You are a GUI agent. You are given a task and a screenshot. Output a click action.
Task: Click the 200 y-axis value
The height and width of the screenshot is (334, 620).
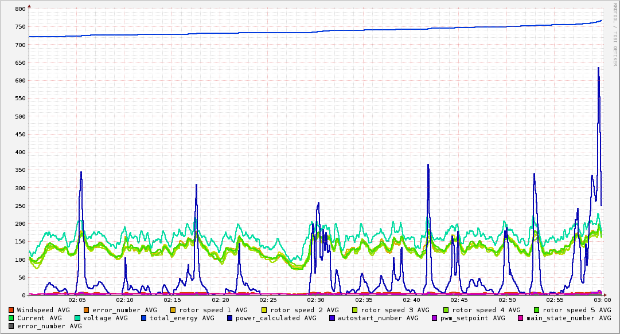(x=21, y=223)
